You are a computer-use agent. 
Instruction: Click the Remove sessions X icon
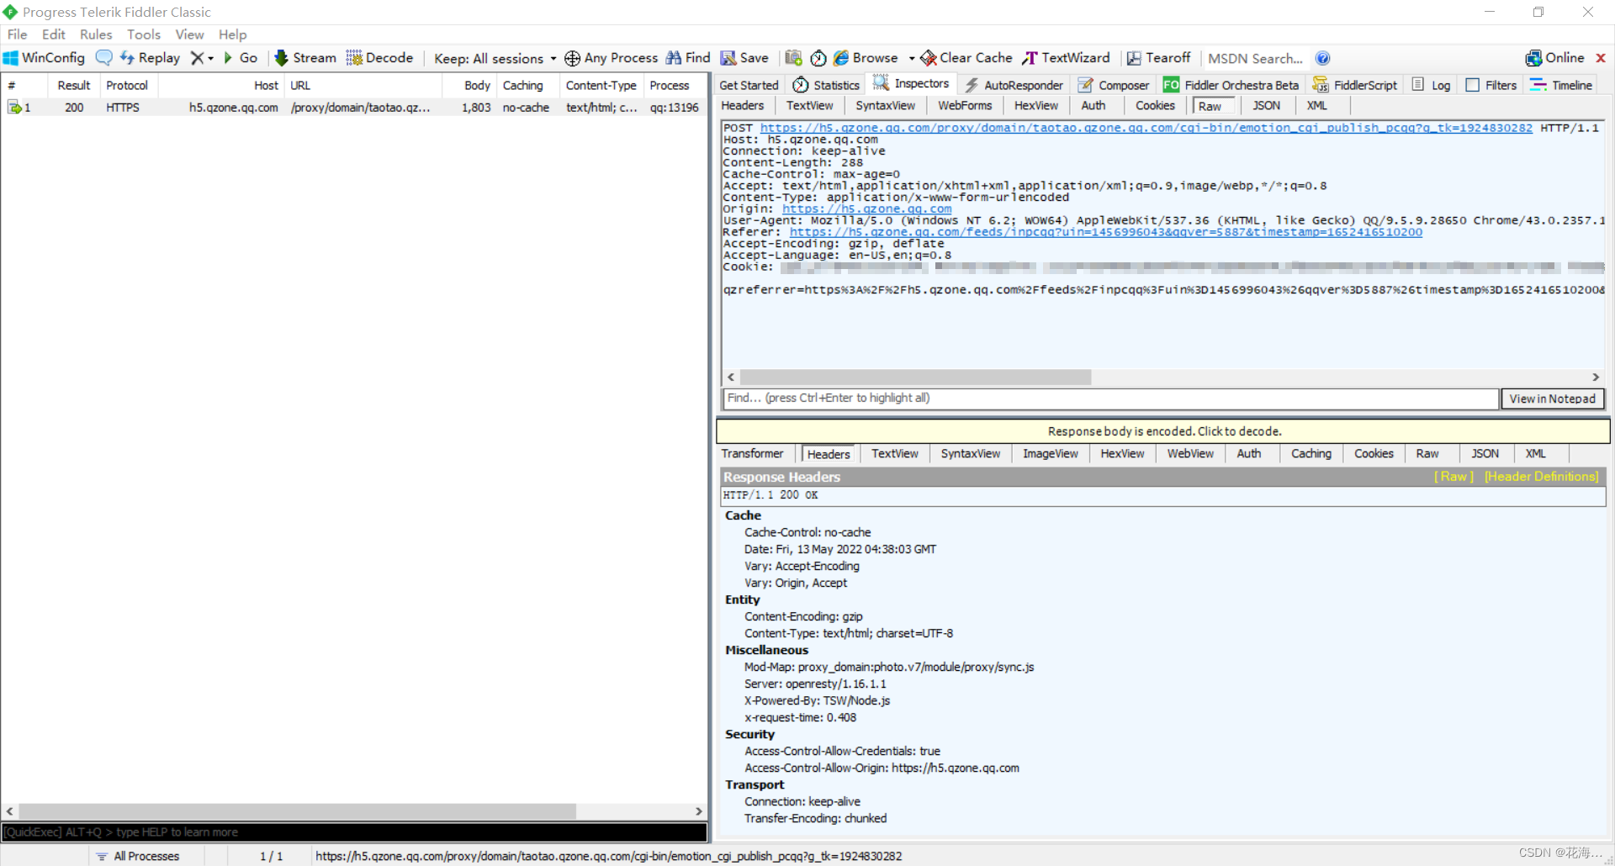point(197,58)
